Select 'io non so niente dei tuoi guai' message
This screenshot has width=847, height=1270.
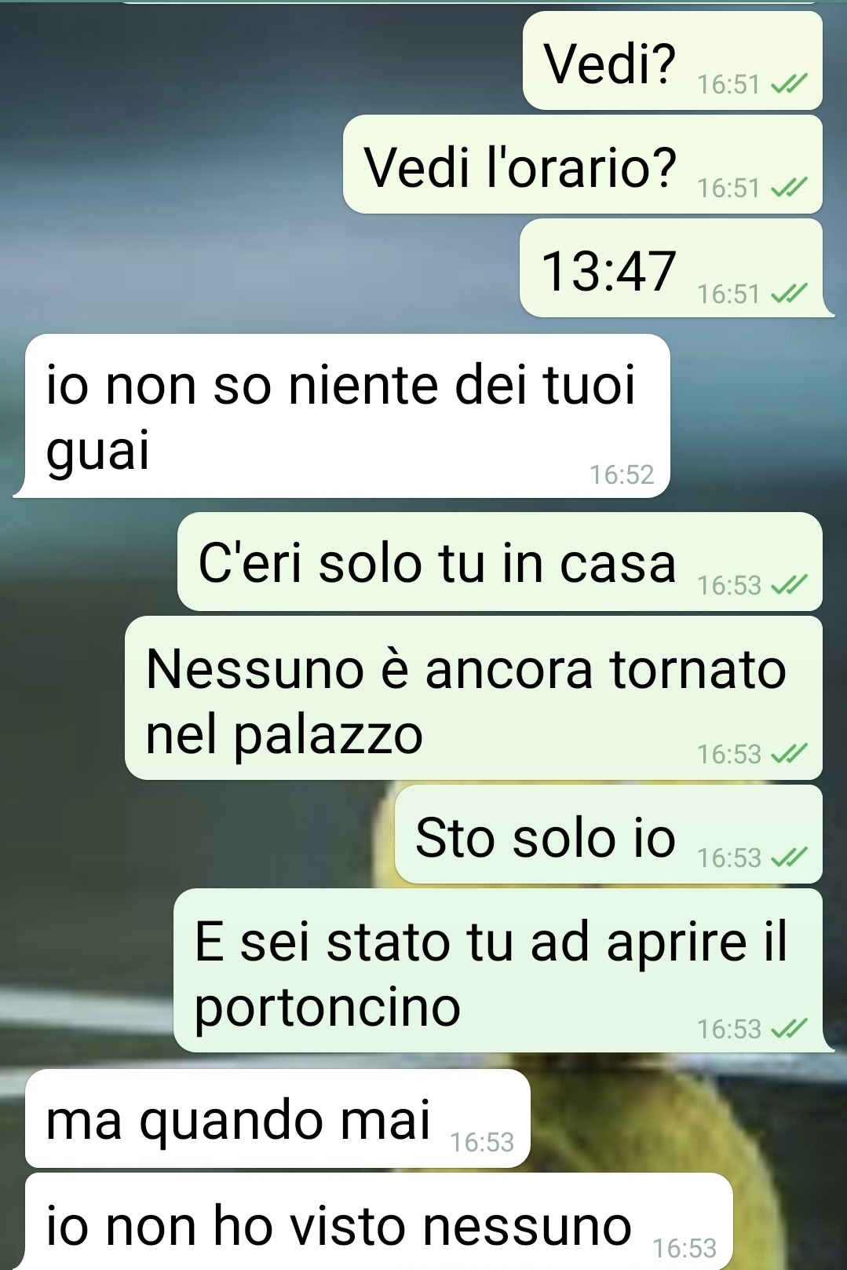click(342, 415)
